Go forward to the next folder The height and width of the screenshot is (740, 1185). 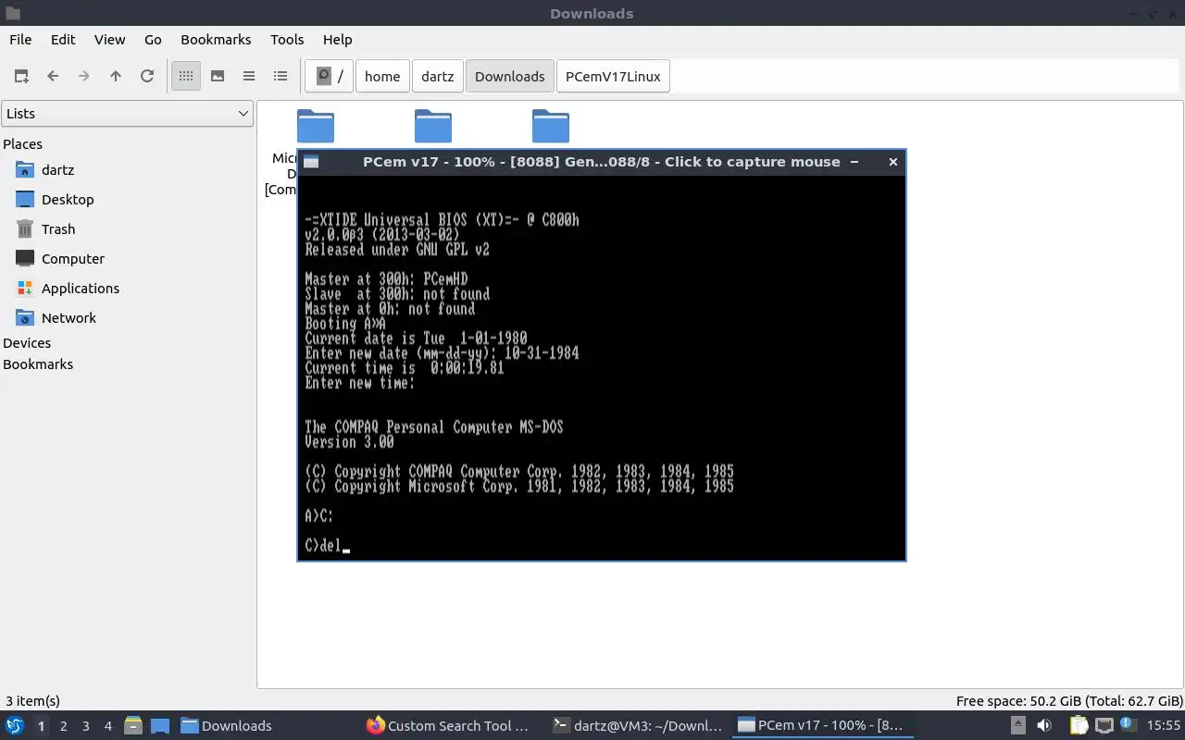pyautogui.click(x=84, y=76)
